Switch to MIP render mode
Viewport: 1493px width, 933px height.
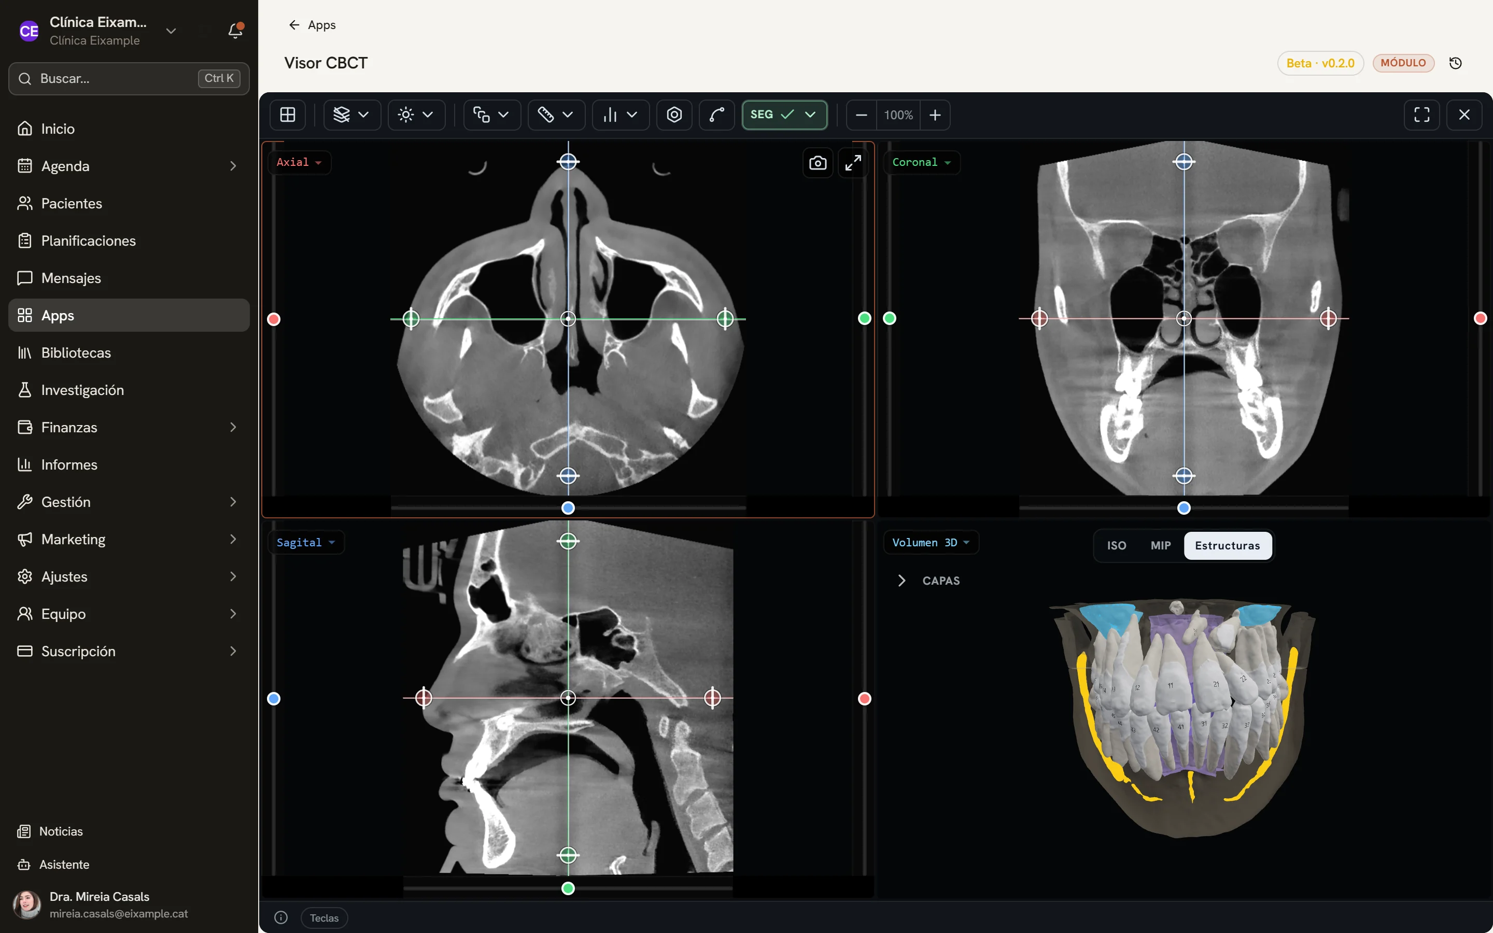coord(1161,545)
